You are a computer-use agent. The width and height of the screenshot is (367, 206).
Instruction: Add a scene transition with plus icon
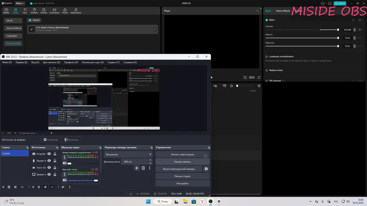137,168
